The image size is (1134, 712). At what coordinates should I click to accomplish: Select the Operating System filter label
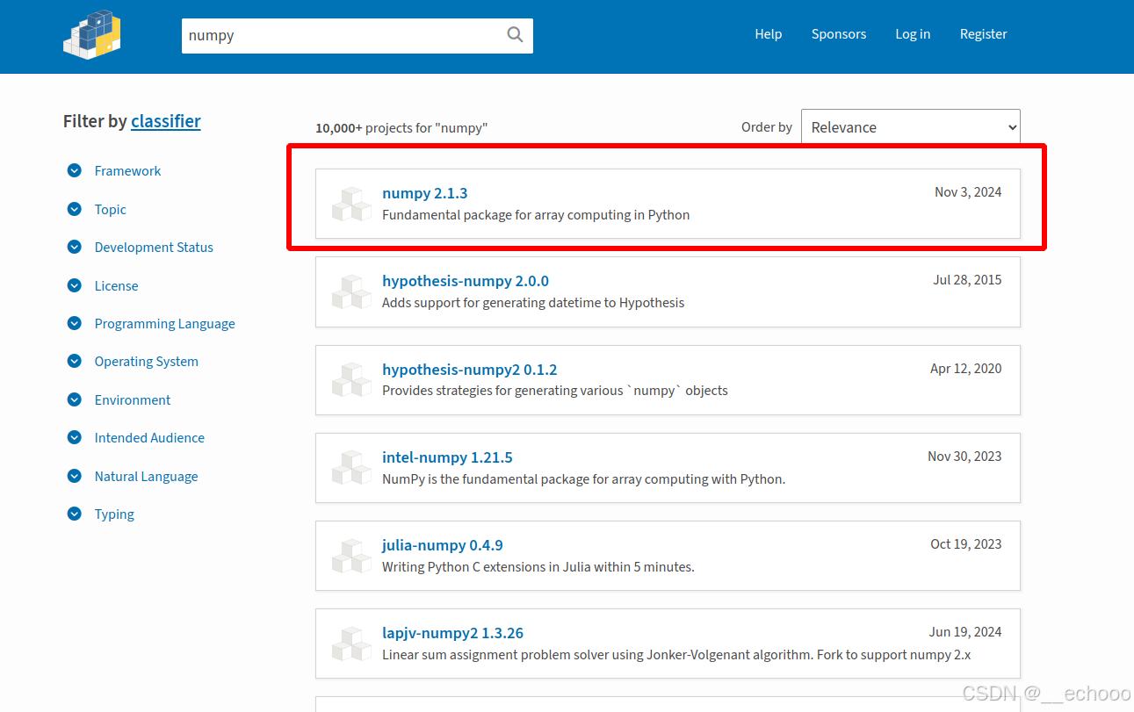(x=147, y=362)
